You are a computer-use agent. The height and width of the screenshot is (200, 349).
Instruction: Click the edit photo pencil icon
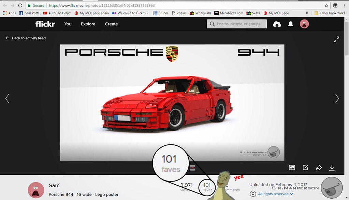pos(305,168)
